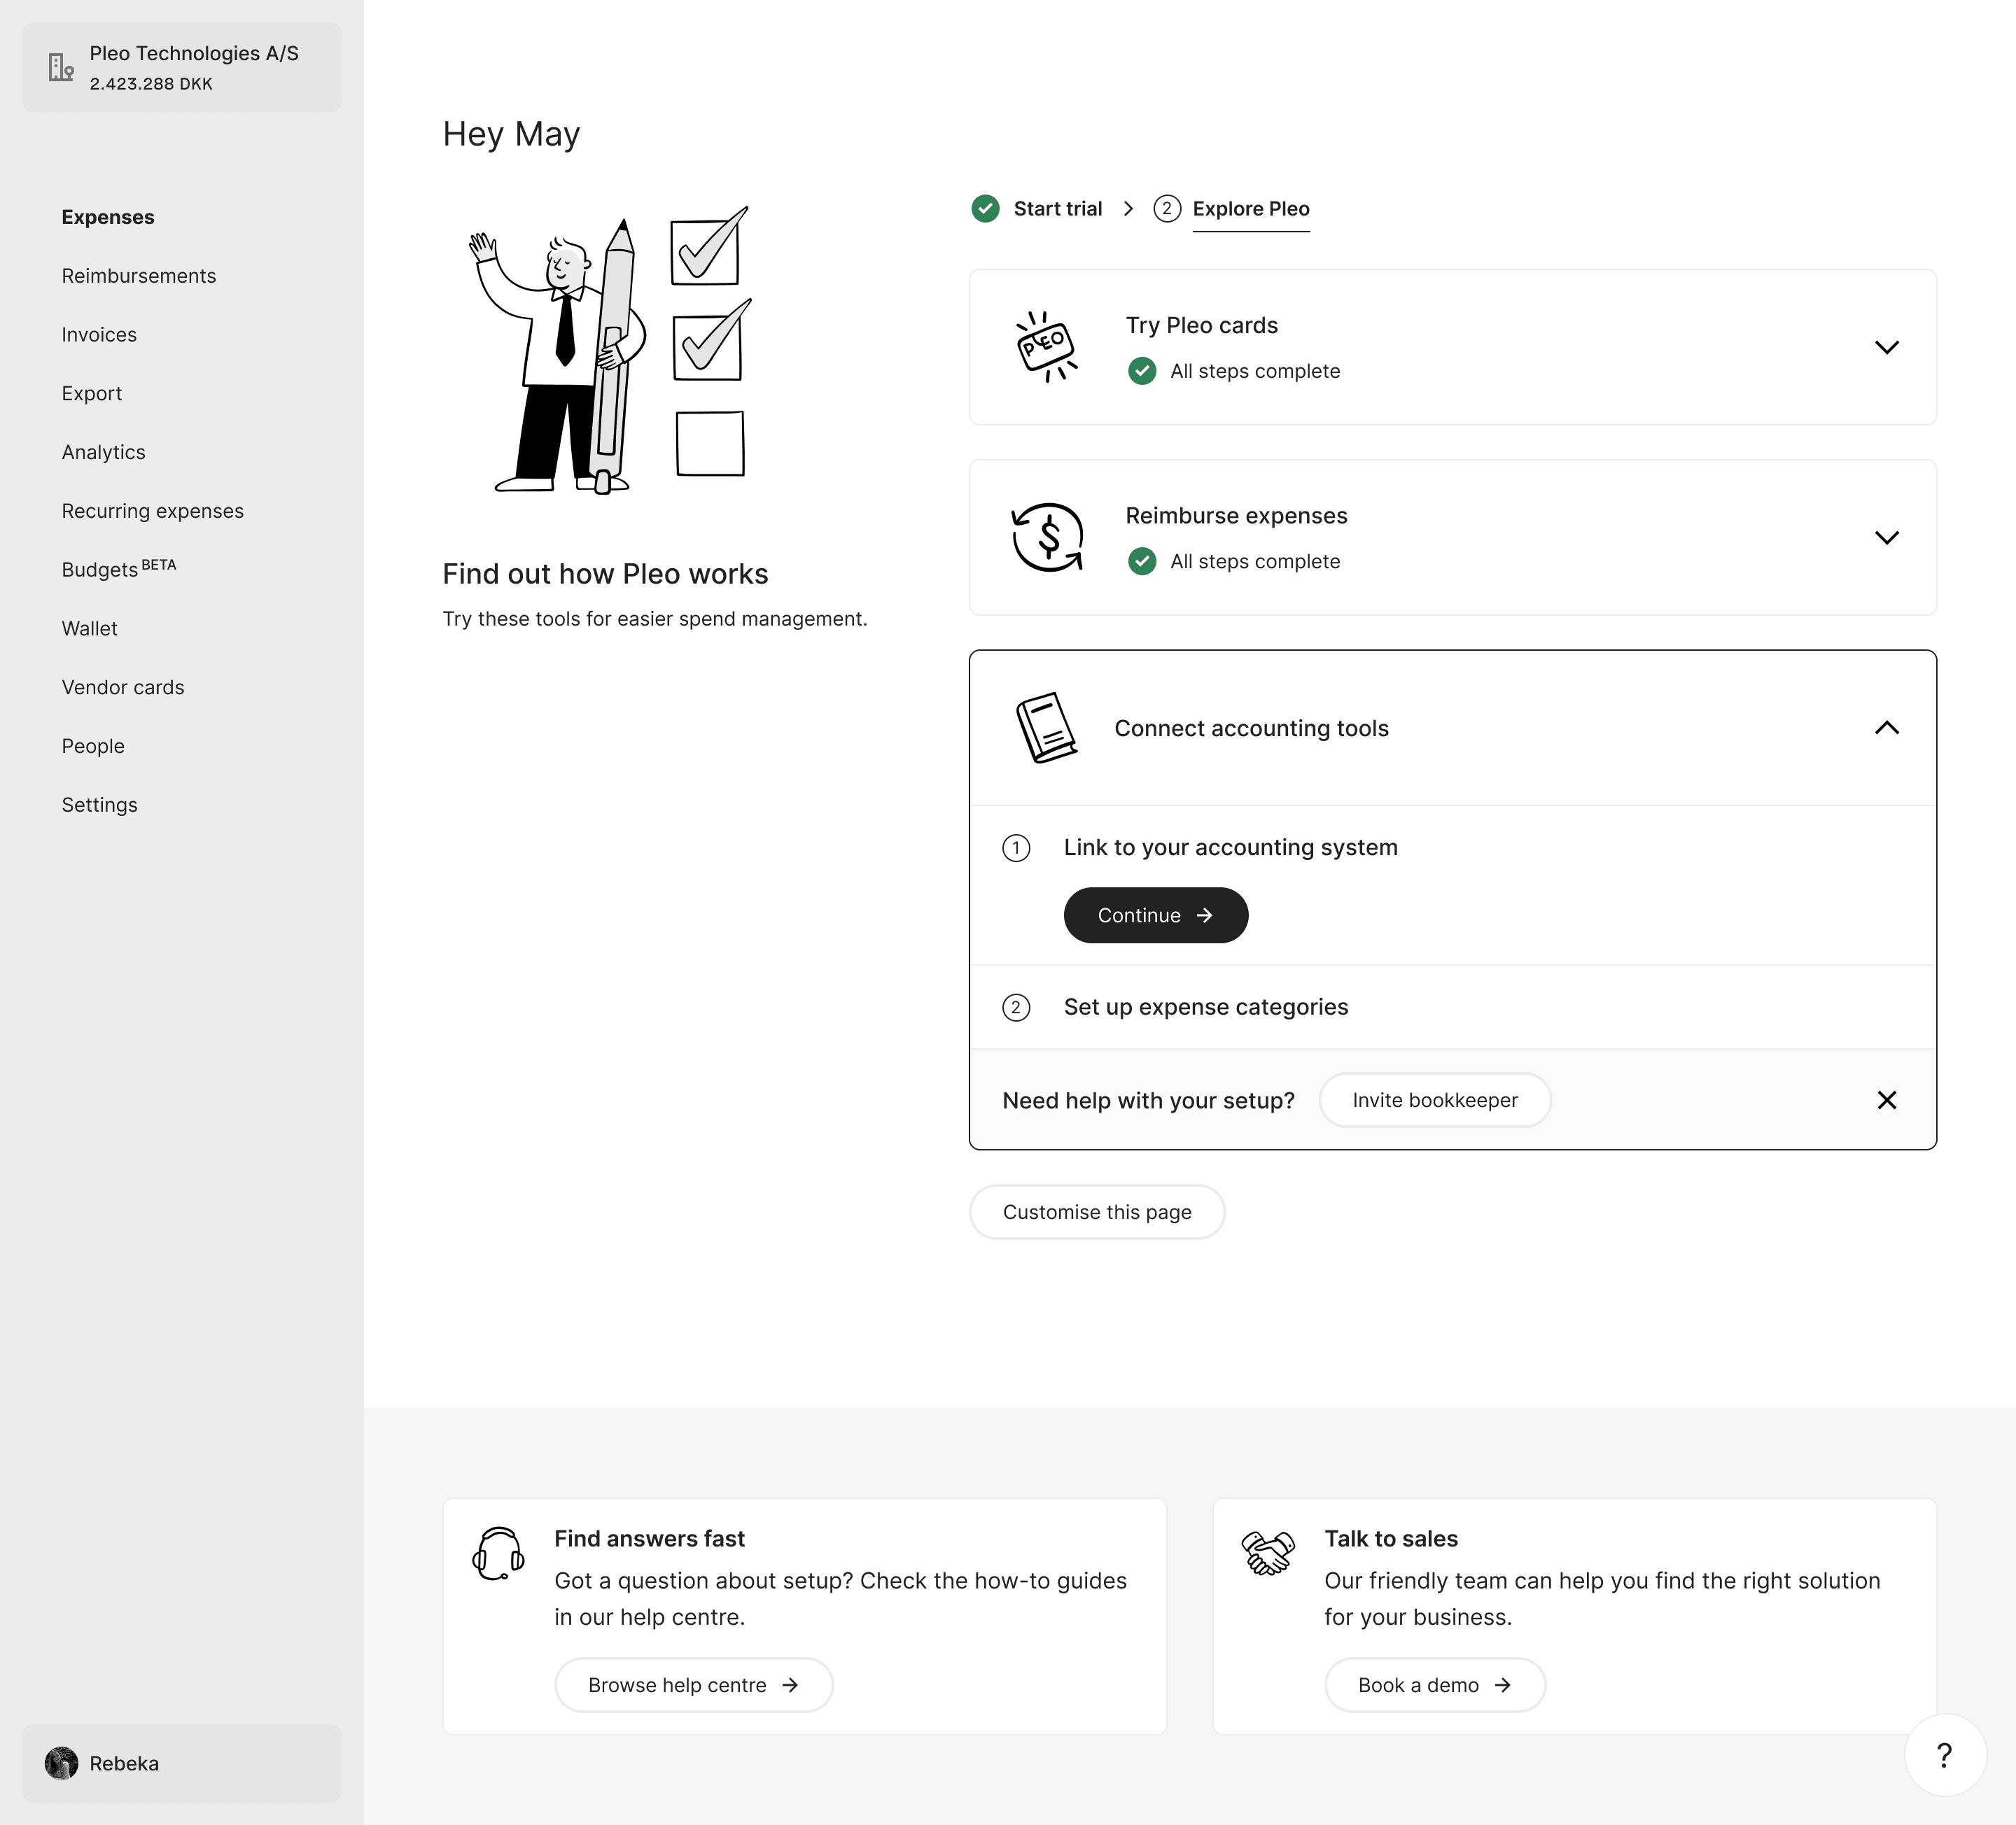Open Wallet in the sidebar
This screenshot has height=1825, width=2016.
(90, 628)
